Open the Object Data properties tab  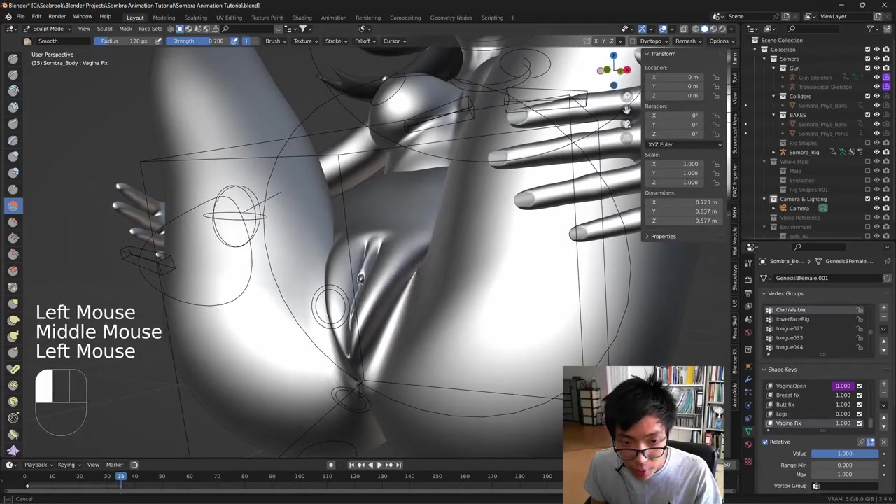(748, 431)
